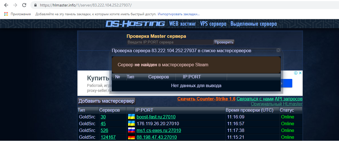Click Online status for 88.198.47.43 row
Viewport: 339px width, 141px height.
[287, 137]
